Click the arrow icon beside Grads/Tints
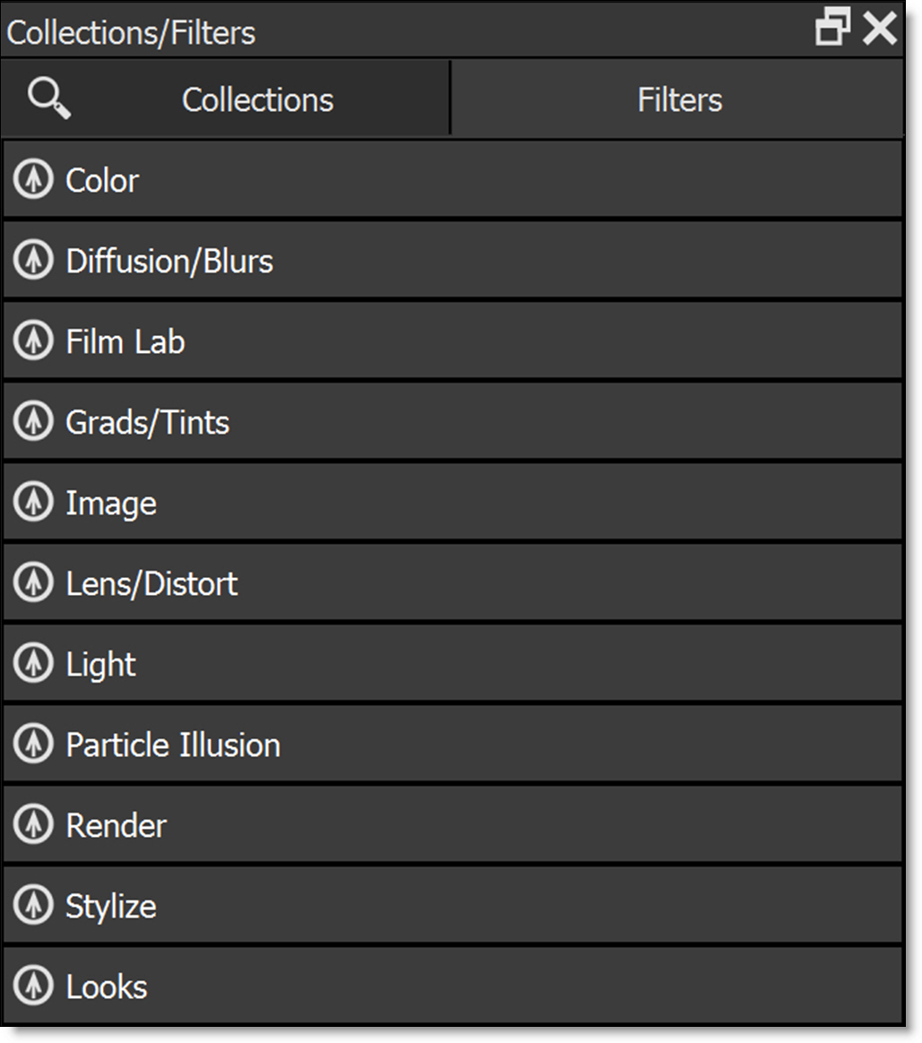Viewport: 922px width, 1043px height. [x=34, y=422]
